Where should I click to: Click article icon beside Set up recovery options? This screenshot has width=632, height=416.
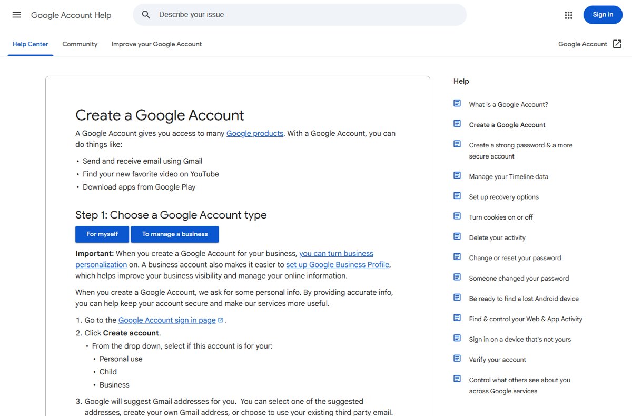pos(457,196)
